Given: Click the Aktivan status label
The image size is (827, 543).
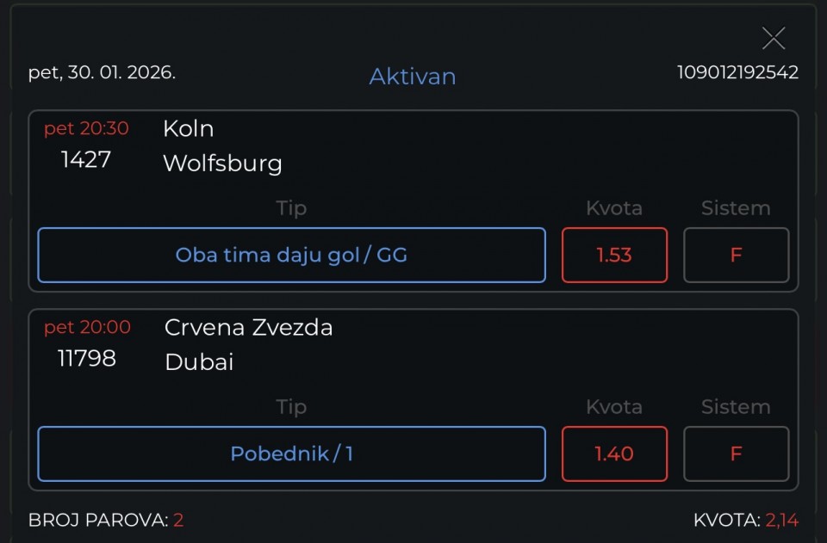Looking at the screenshot, I should coord(413,76).
